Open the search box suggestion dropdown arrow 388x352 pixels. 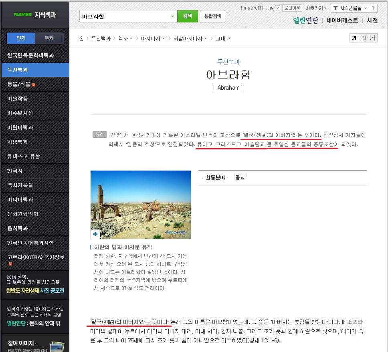coord(172,16)
